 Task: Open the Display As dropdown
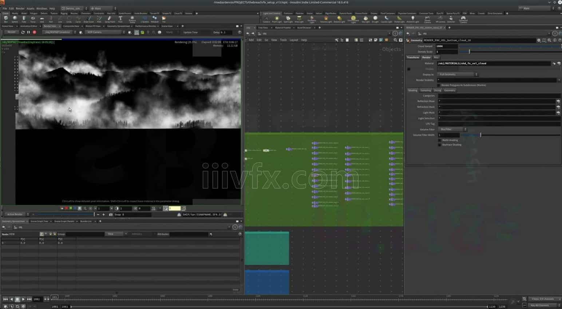click(458, 74)
